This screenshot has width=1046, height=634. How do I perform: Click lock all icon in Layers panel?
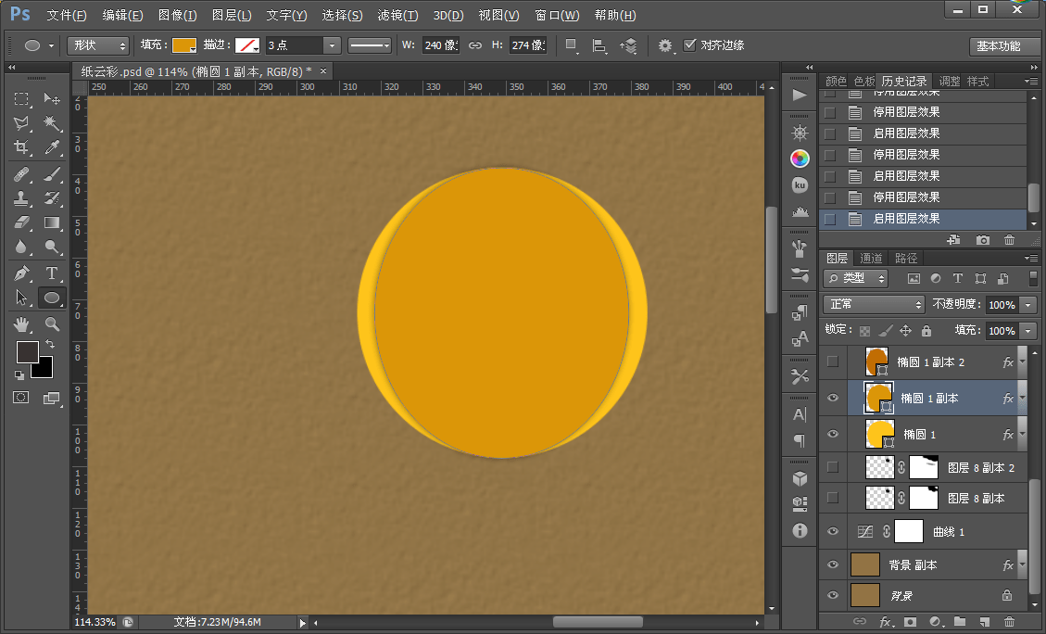[x=926, y=330]
